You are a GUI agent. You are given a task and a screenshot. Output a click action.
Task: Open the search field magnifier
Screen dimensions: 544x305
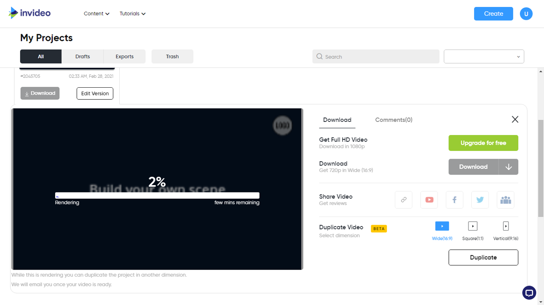point(319,56)
